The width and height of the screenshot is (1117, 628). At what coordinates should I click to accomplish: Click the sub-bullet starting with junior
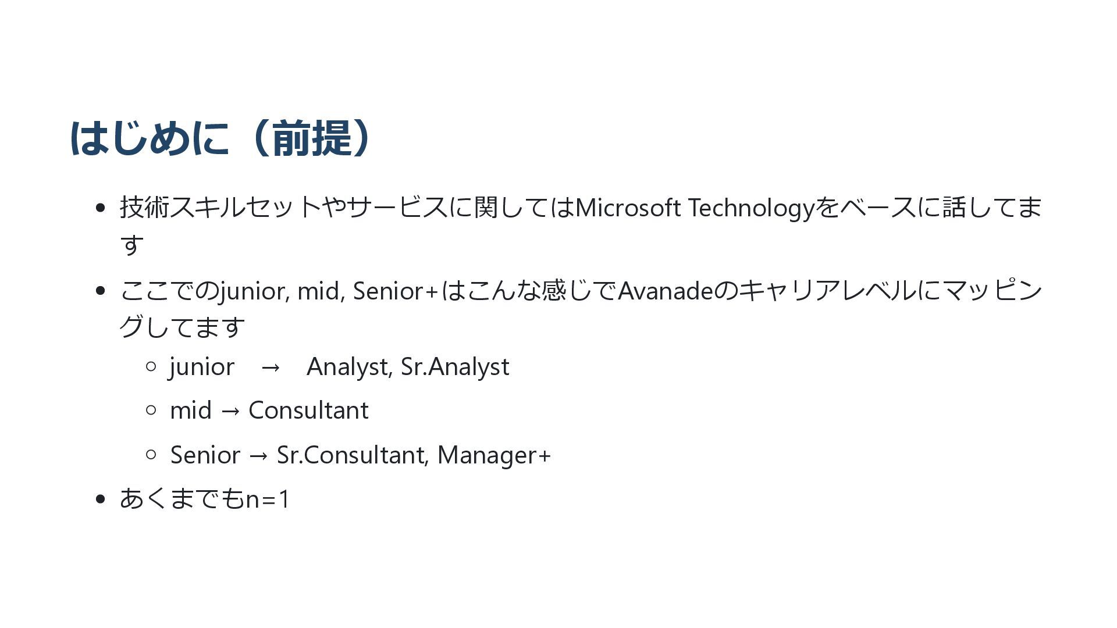[339, 366]
